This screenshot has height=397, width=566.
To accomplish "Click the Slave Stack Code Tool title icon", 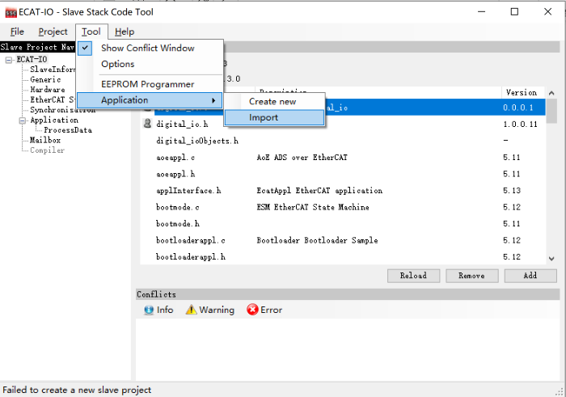I will (x=12, y=11).
